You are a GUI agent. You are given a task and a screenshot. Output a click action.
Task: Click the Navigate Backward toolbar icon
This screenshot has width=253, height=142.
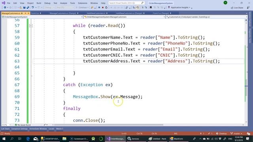click(5, 7)
